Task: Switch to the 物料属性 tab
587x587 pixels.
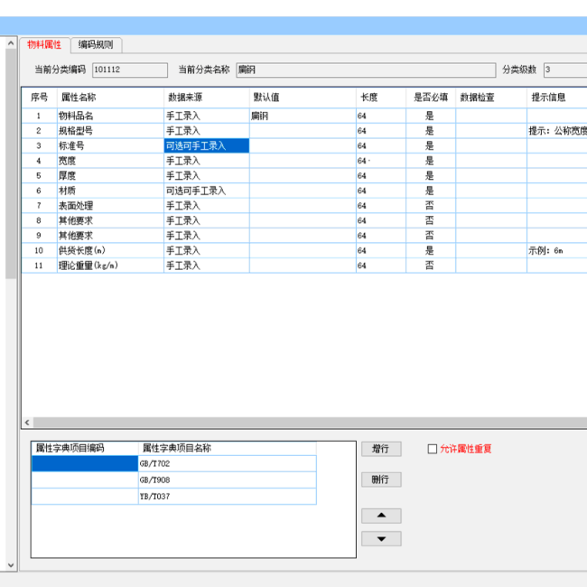Action: [44, 45]
